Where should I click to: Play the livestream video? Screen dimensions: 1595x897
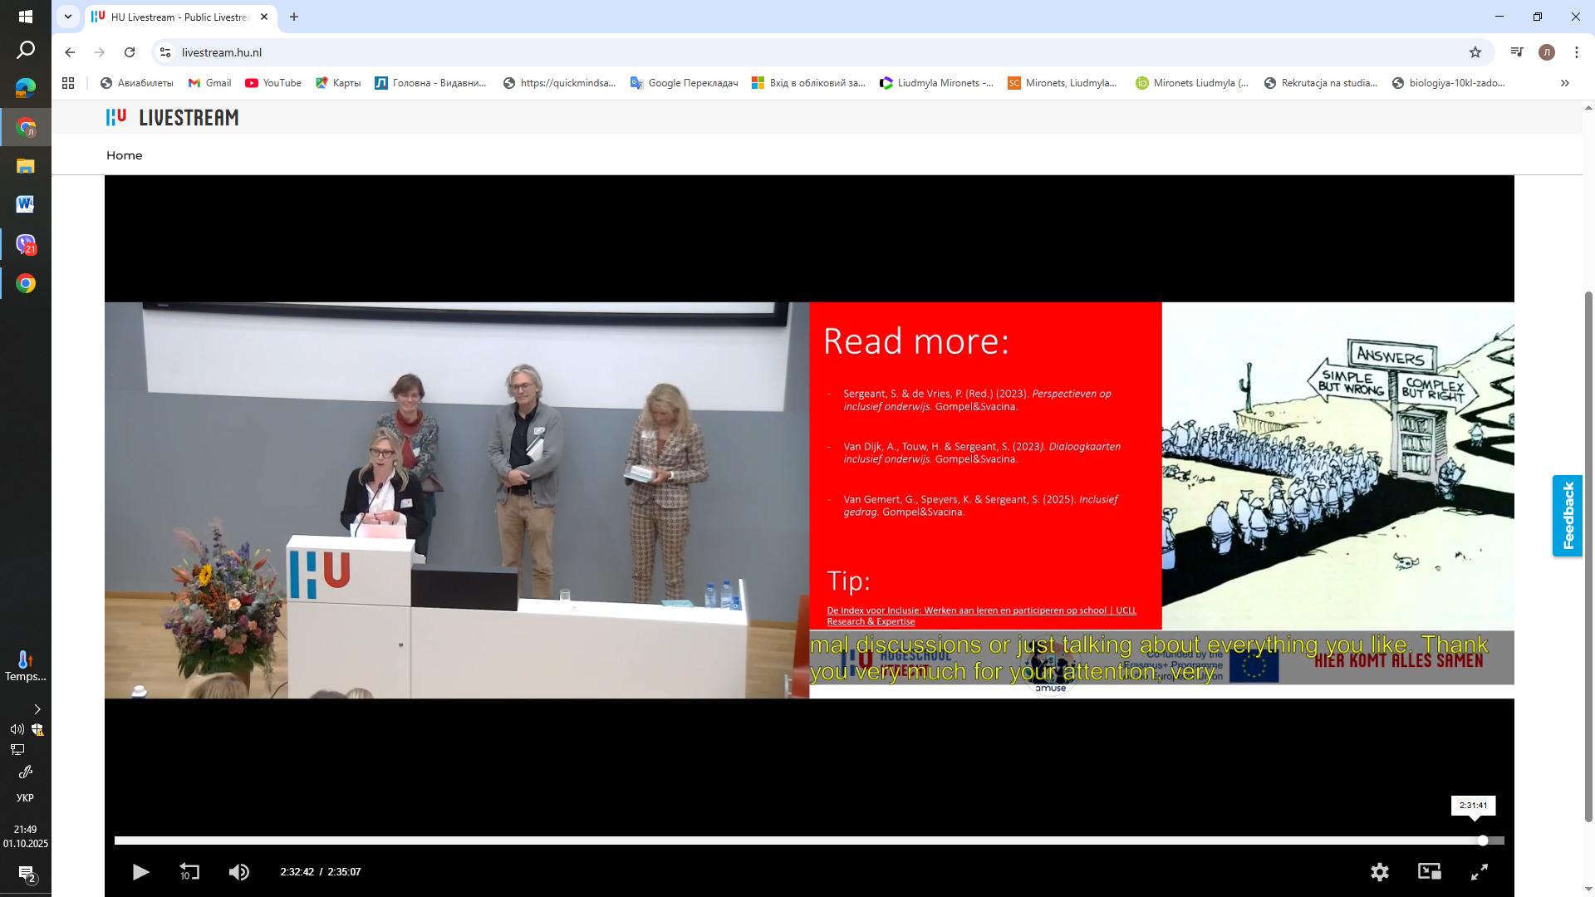coord(140,872)
